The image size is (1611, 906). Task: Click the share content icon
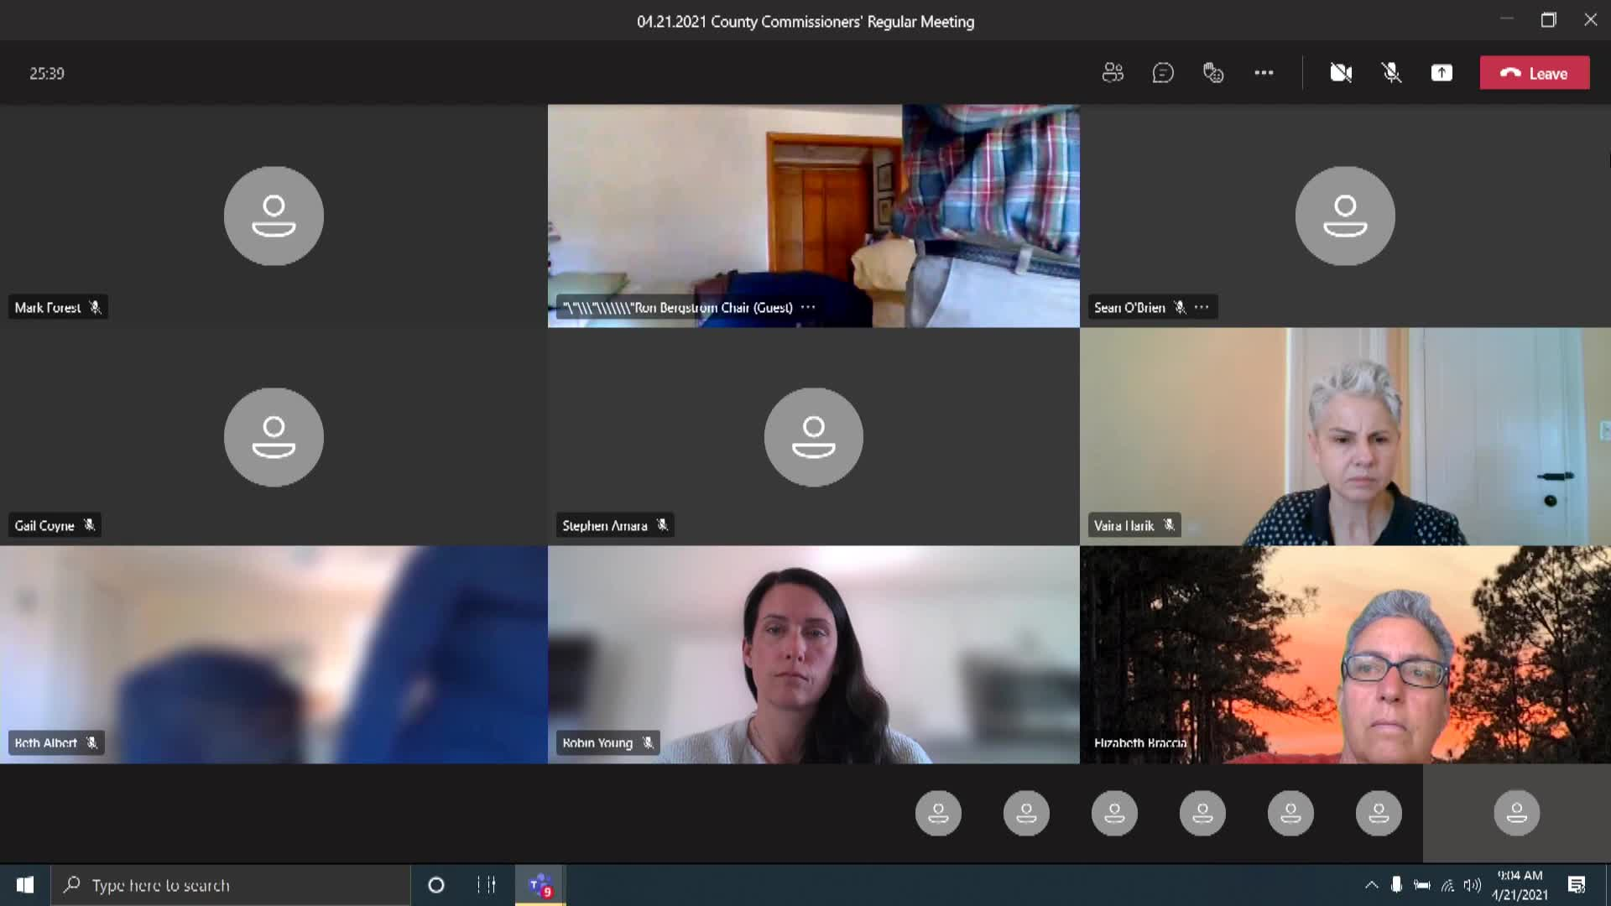point(1442,73)
